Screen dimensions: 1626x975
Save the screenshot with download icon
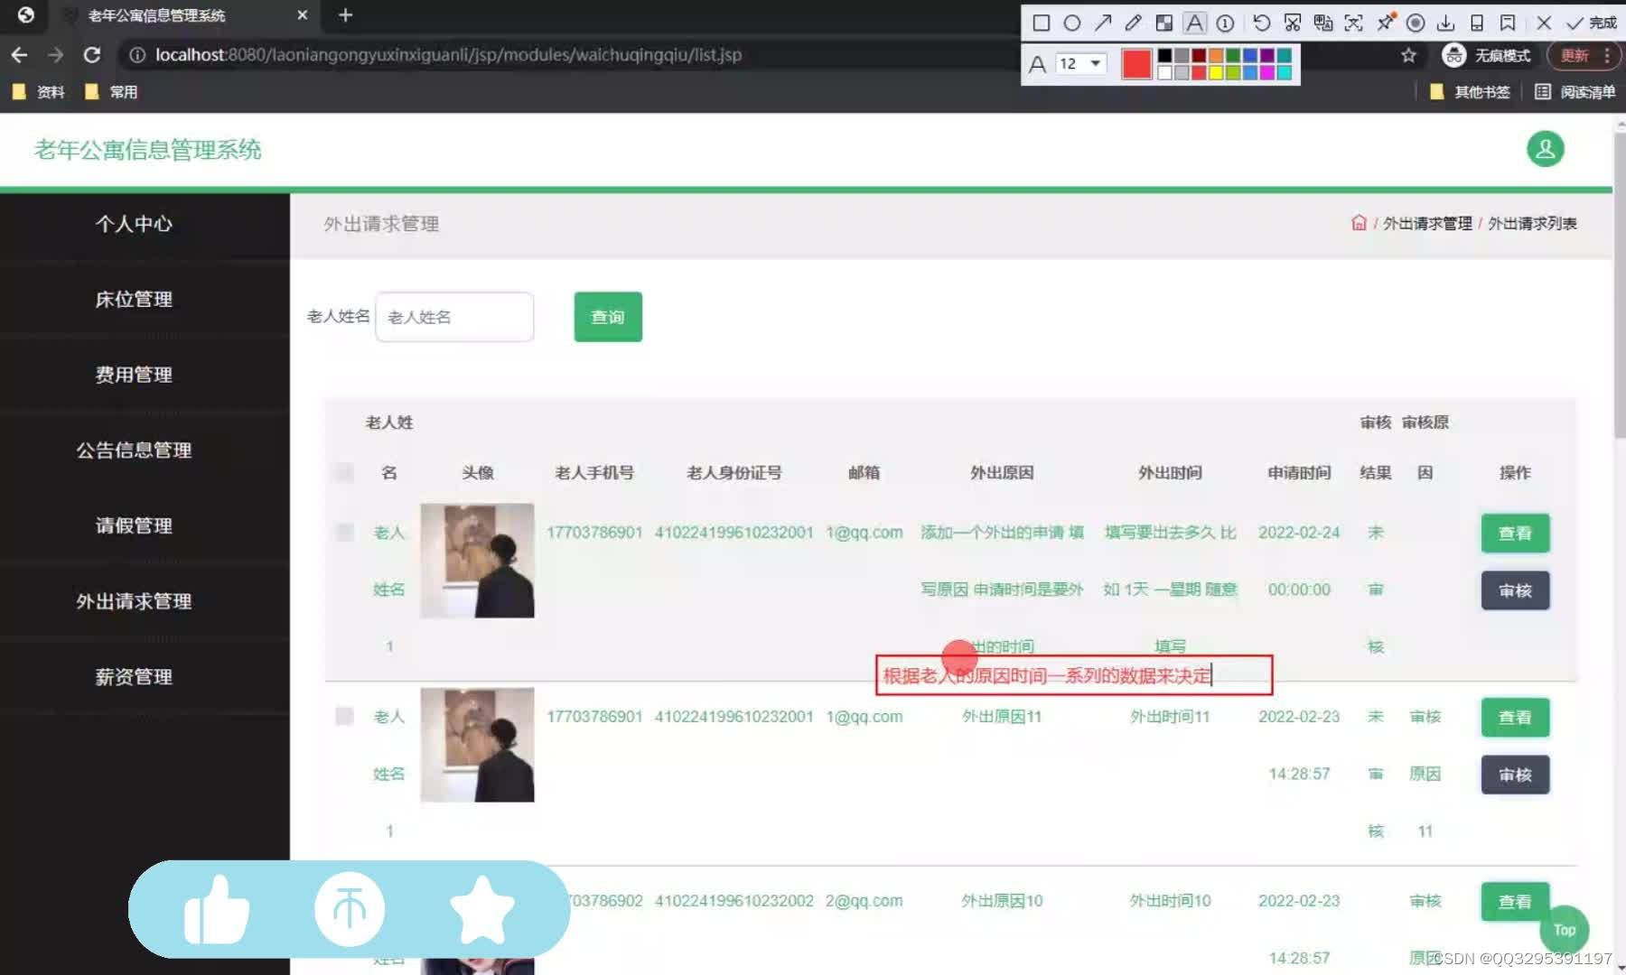pyautogui.click(x=1445, y=23)
